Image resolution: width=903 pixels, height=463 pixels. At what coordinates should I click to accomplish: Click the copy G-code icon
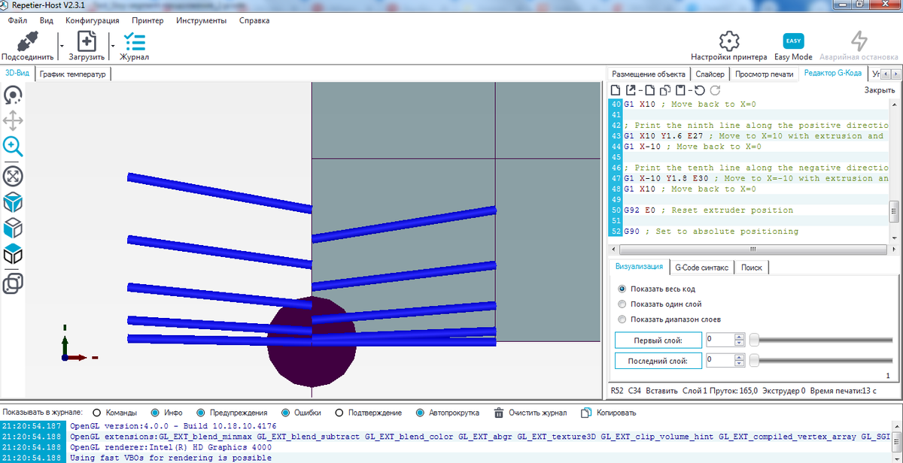pyautogui.click(x=664, y=90)
